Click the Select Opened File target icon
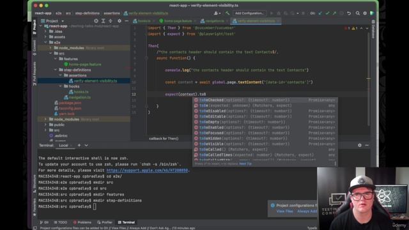The height and width of the screenshot is (230, 409). [x=96, y=21]
